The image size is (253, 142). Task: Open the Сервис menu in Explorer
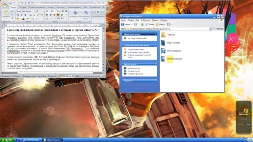(x=155, y=20)
